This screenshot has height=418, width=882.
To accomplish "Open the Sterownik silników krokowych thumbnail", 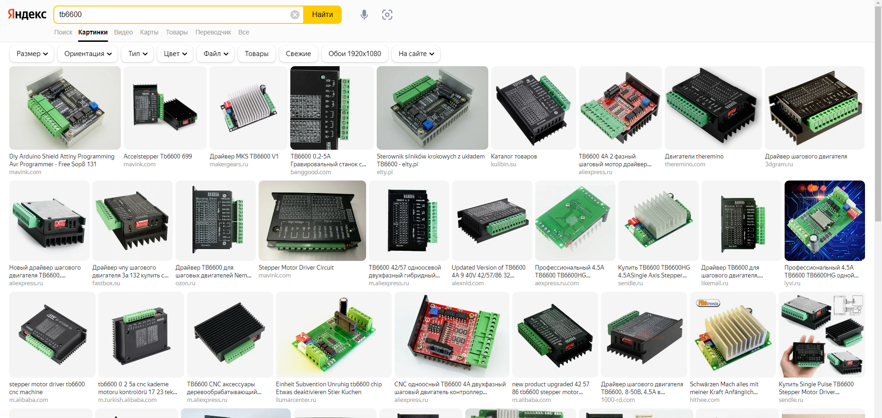I will point(432,108).
